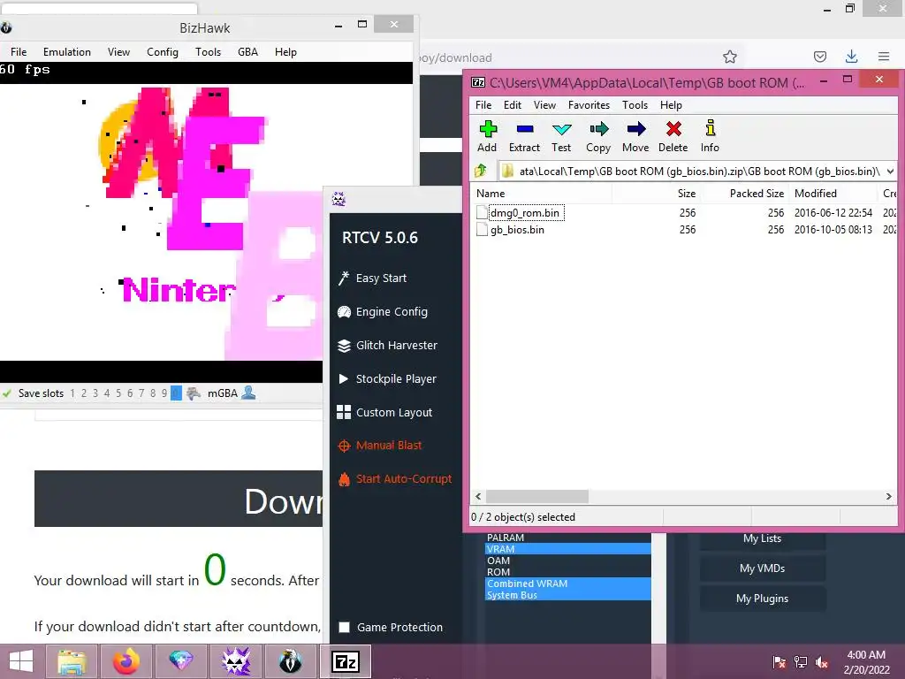Viewport: 905px width, 679px height.
Task: Select the VRAM memory domain
Action: click(x=568, y=549)
